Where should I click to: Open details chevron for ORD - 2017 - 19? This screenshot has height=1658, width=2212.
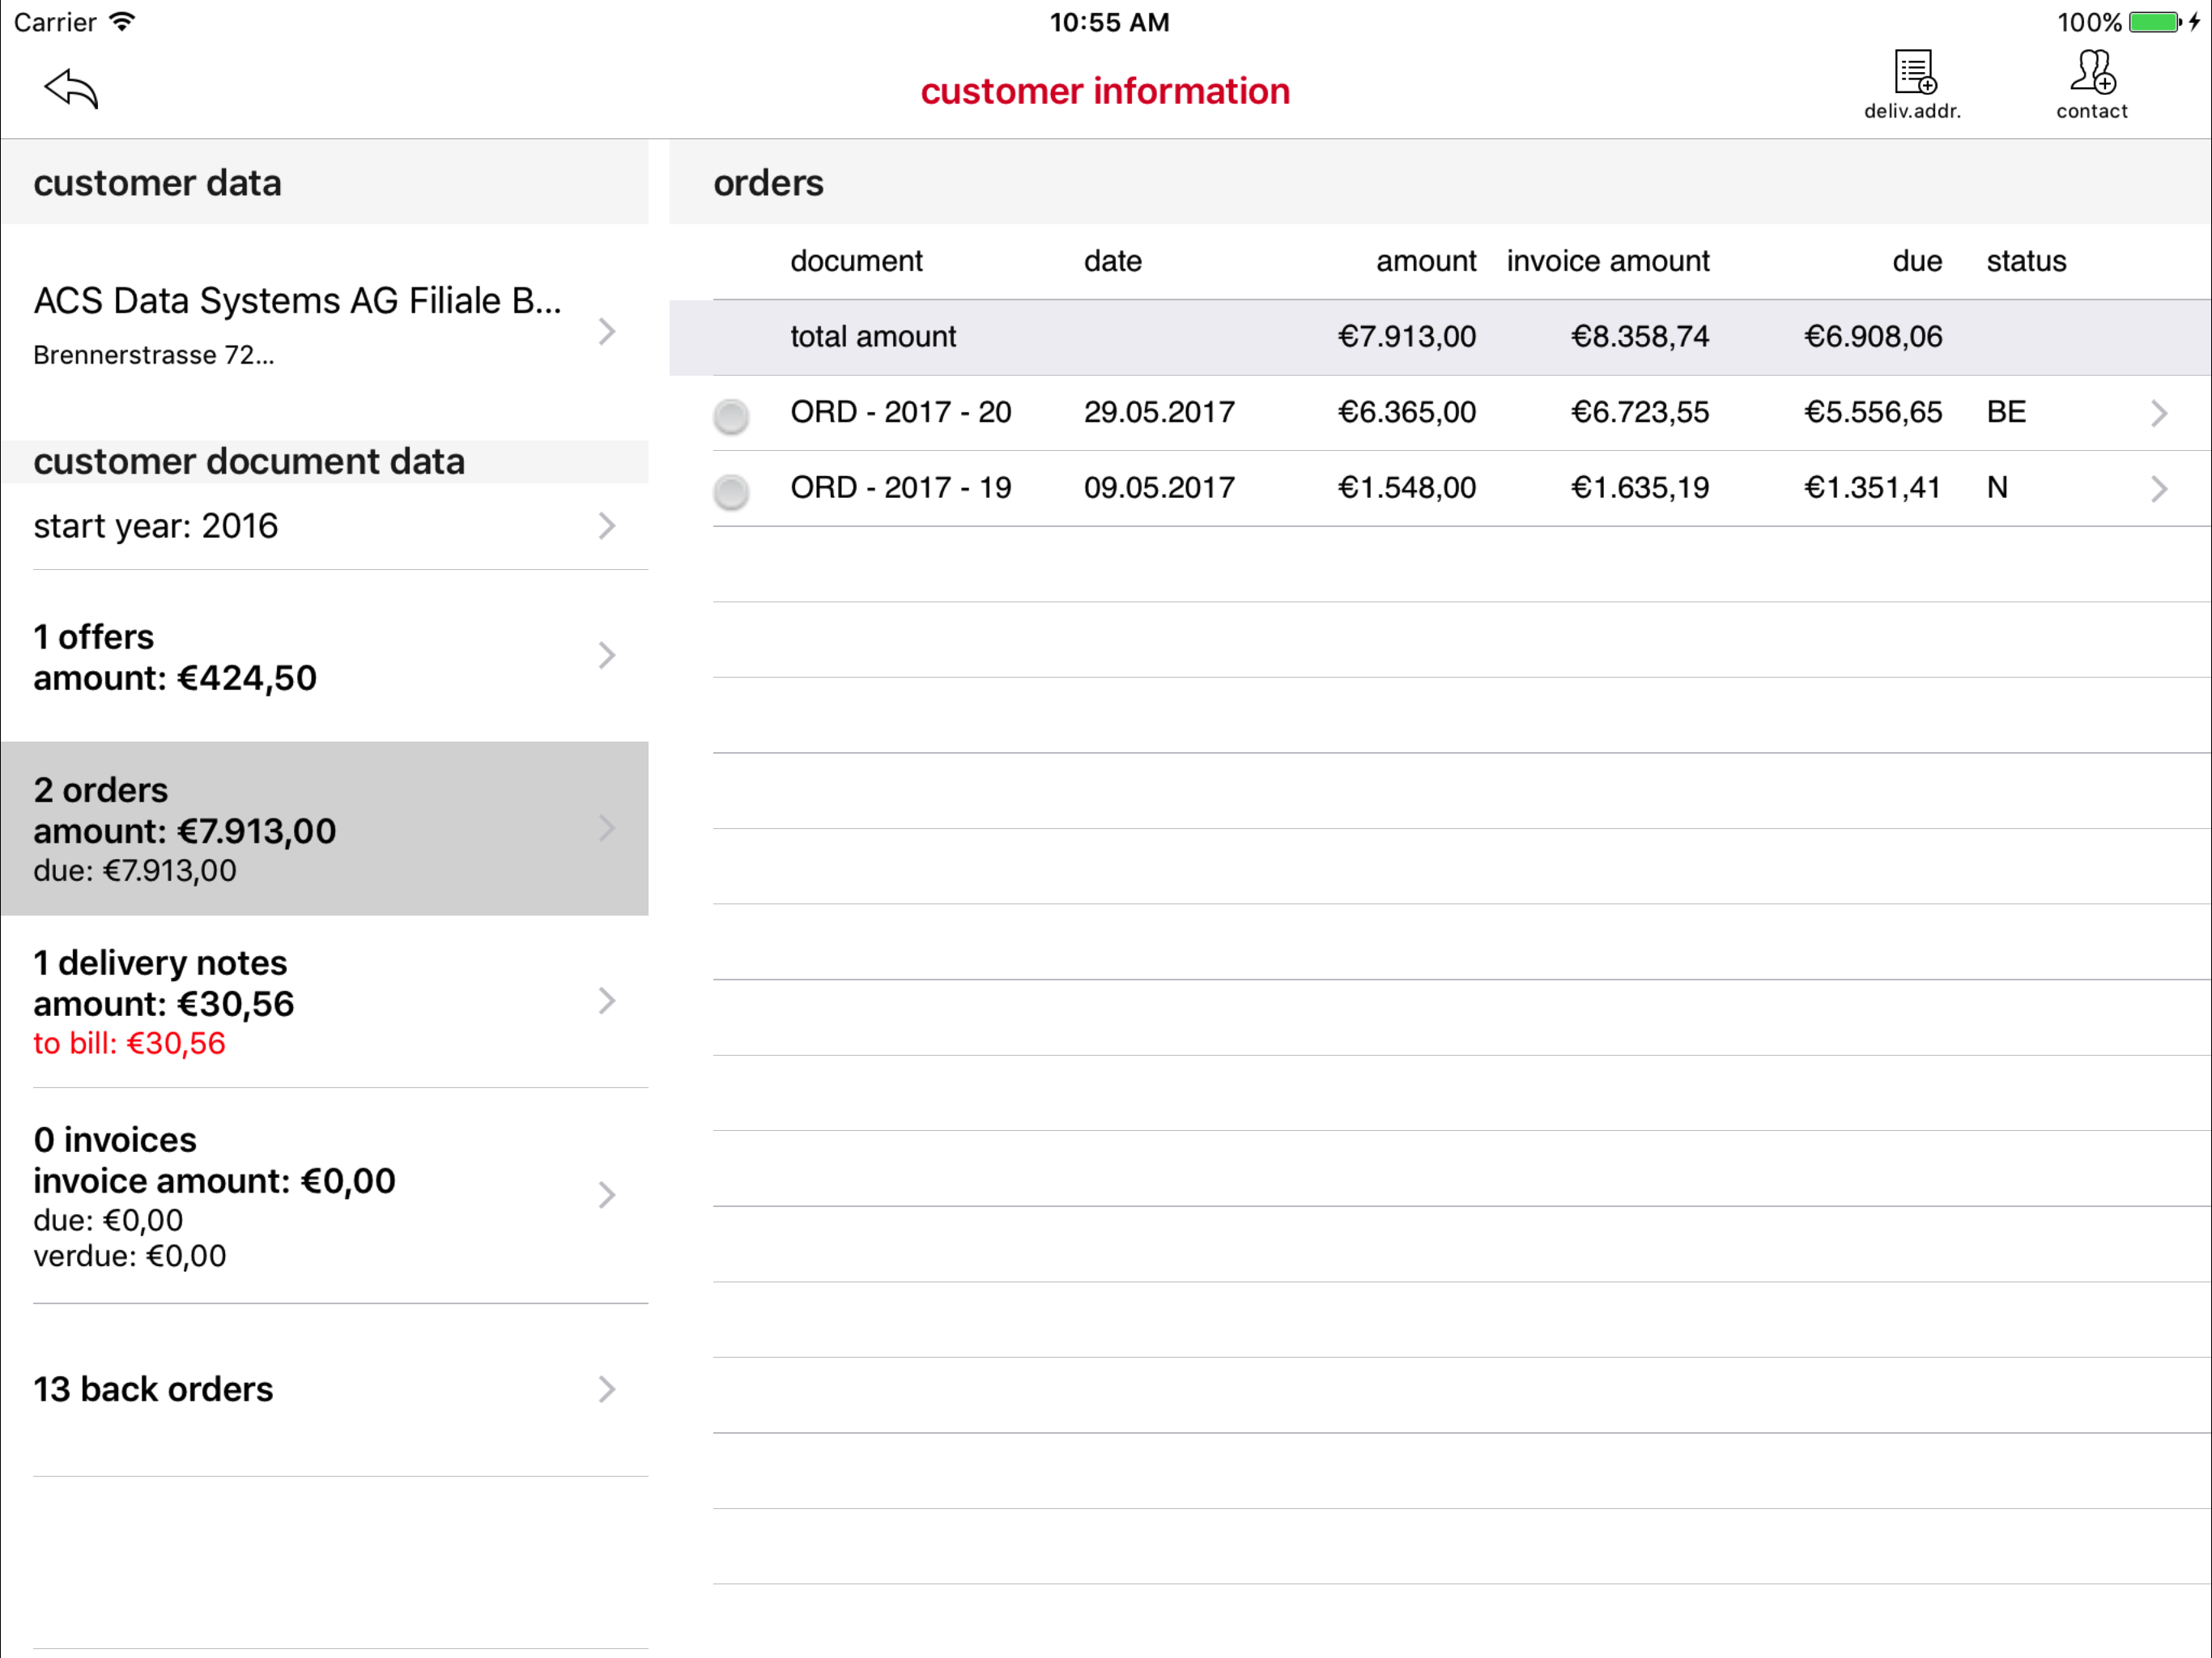point(2159,488)
